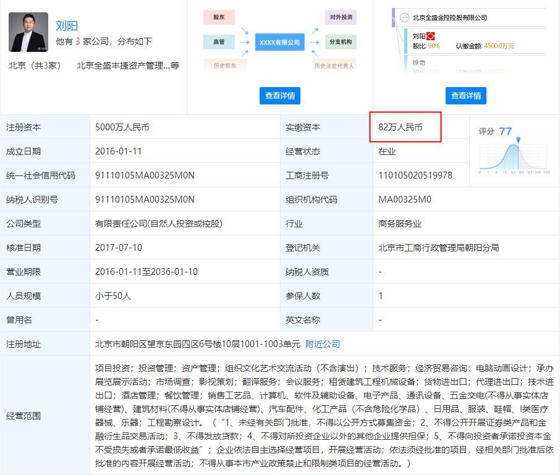The image size is (560, 475).
Task: Click the 在业 business status value
Action: pos(387,152)
